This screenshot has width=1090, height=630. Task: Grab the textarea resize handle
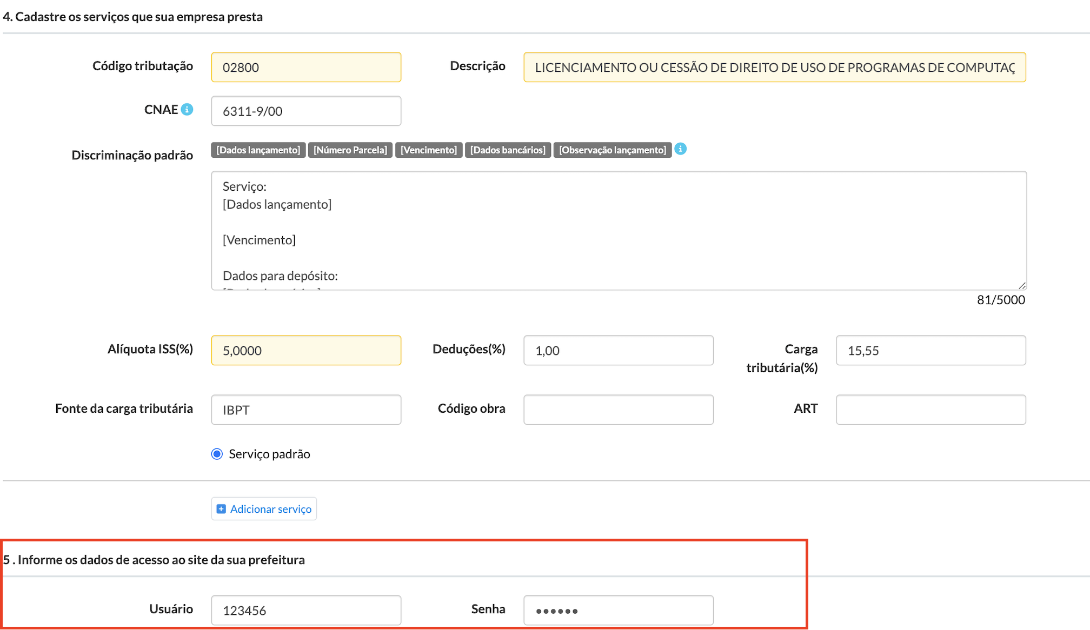pos(1022,285)
